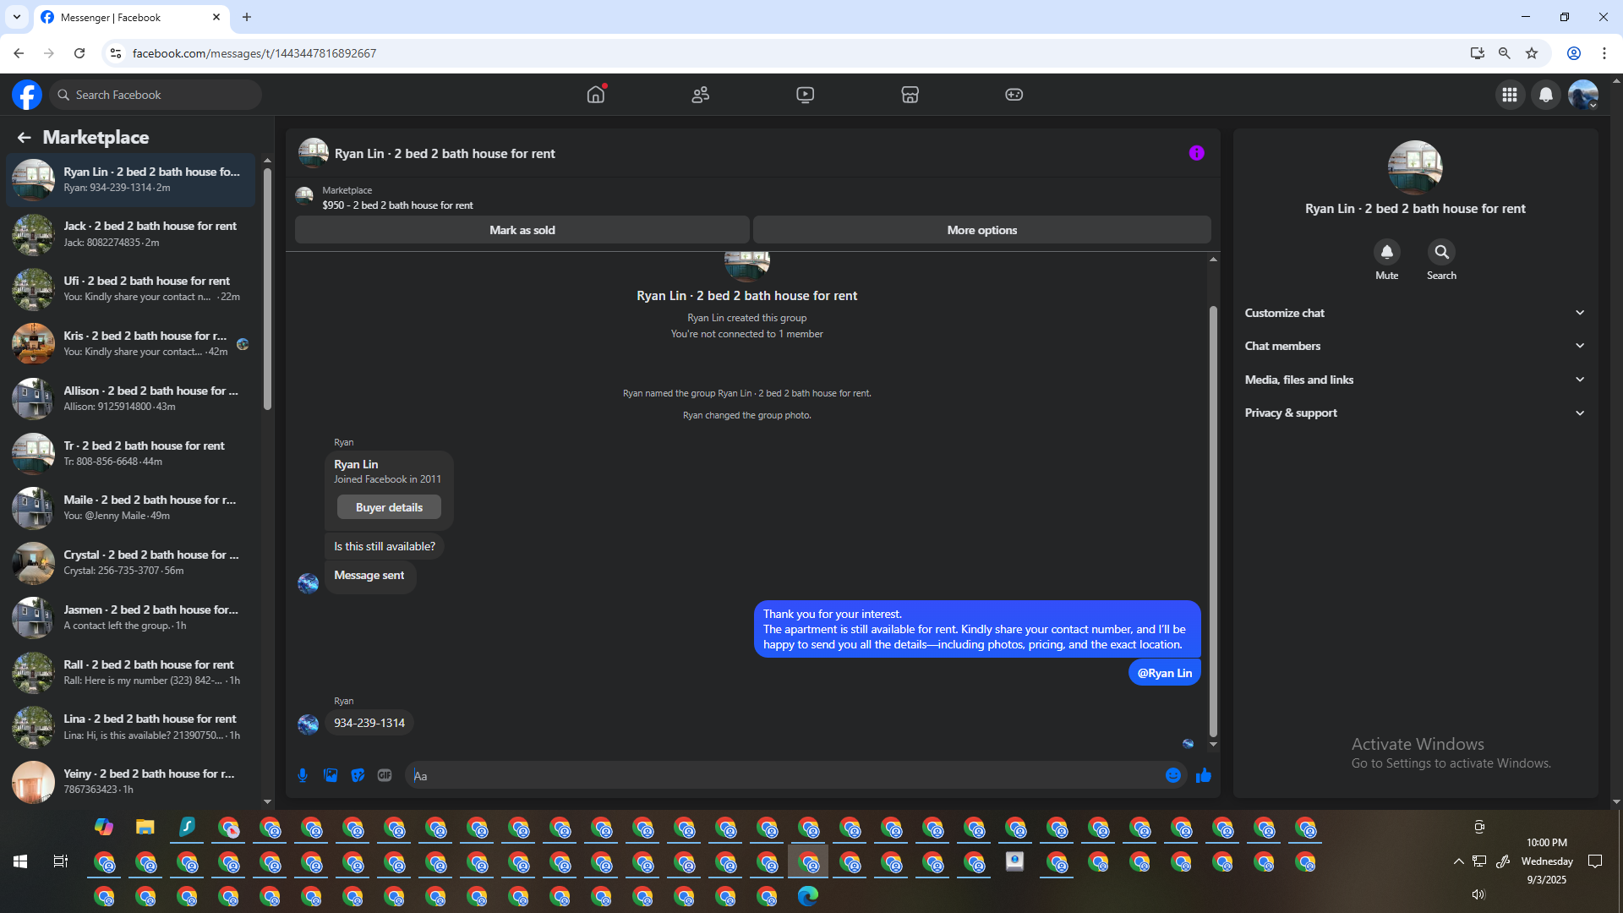The height and width of the screenshot is (913, 1623).
Task: Toggle the purple conversation info icon
Action: point(1197,153)
